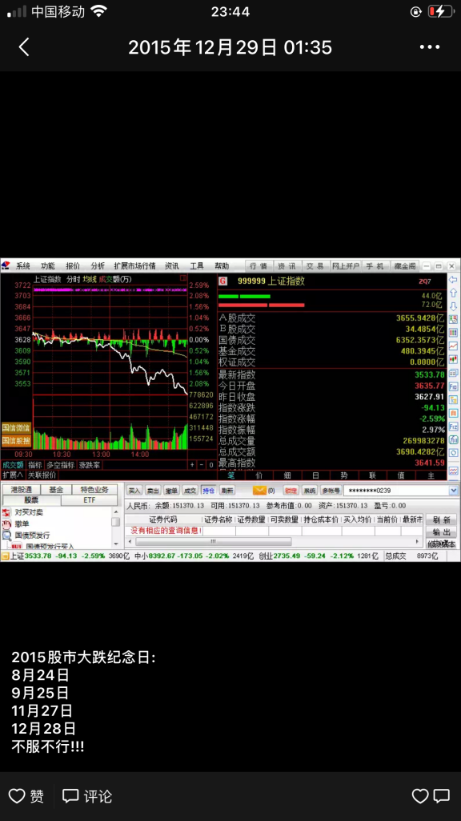Click the plus zoom button under the chart

point(192,465)
